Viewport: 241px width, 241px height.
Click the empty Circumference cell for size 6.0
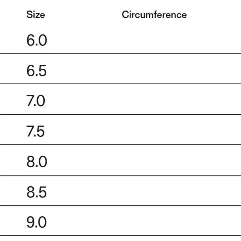154,40
